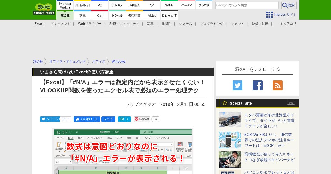Open the AKIBA tab

pos(135,5)
